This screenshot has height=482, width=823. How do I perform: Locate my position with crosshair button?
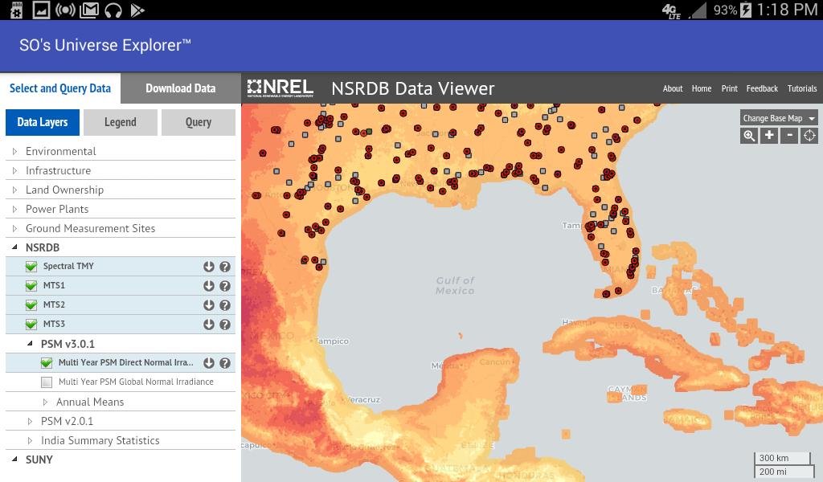point(809,136)
